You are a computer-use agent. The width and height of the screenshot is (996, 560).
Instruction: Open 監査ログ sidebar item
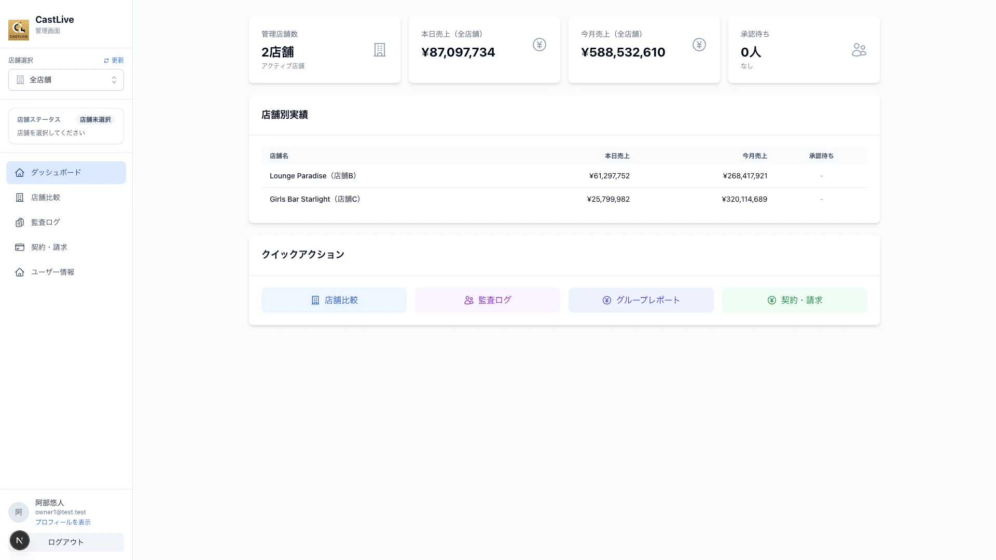tap(66, 222)
